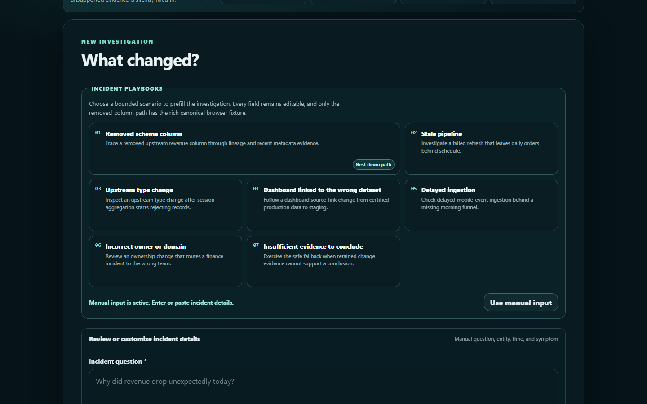This screenshot has height=404, width=647.
Task: Click the Use manual input button
Action: click(x=521, y=302)
